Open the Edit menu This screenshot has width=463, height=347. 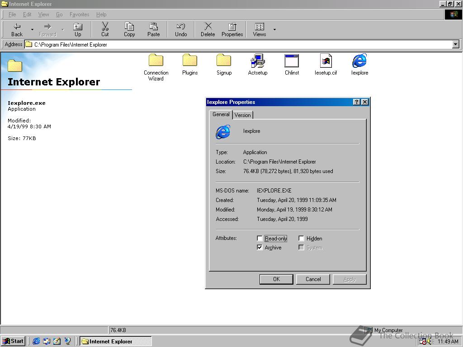click(27, 14)
